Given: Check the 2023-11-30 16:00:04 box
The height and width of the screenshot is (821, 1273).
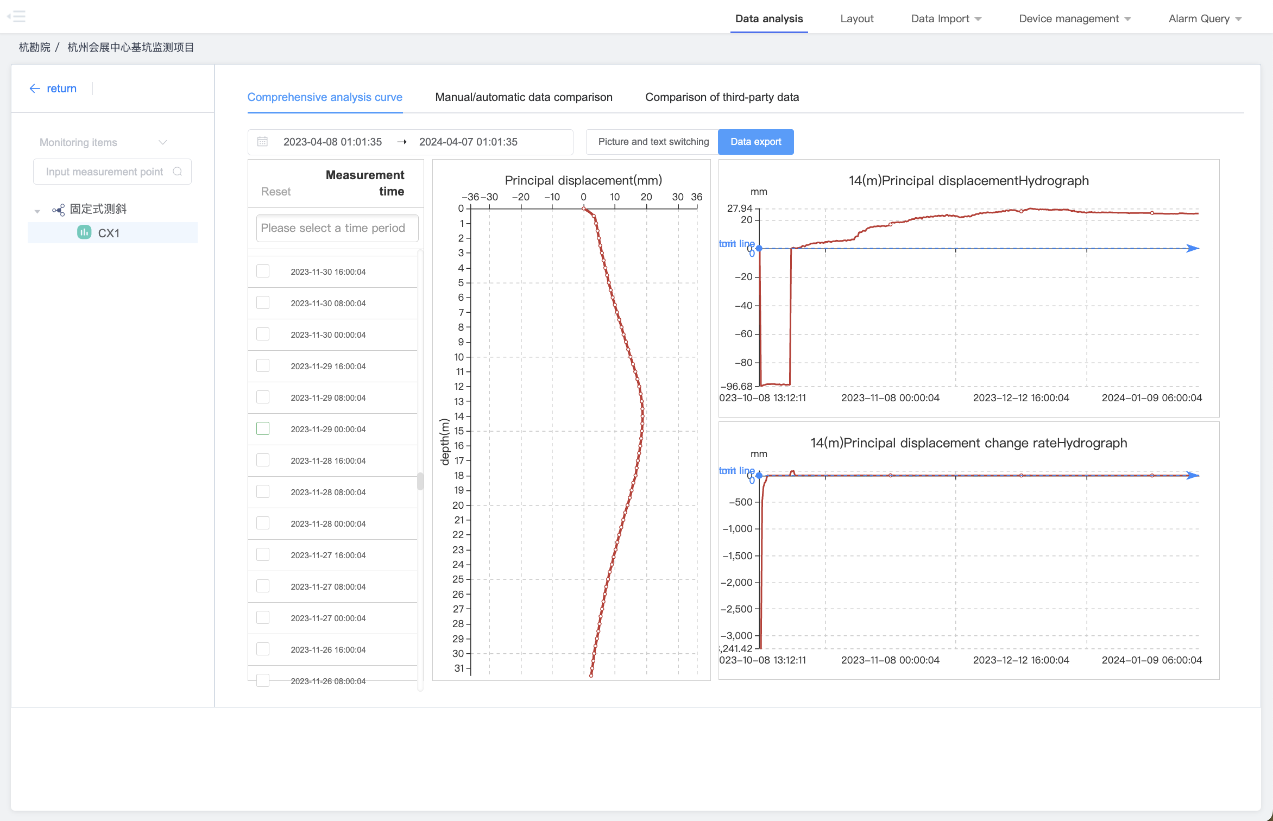Looking at the screenshot, I should tap(263, 271).
